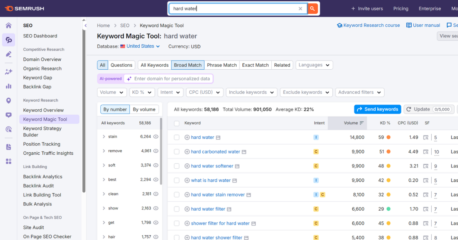Viewport: 458px width, 240px height.
Task: Click the Update button
Action: click(x=429, y=109)
